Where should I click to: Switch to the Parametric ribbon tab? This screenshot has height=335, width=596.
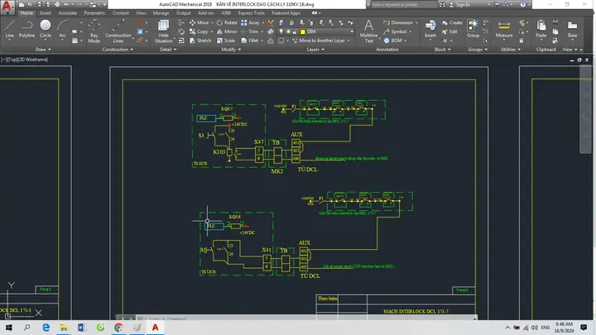point(94,13)
